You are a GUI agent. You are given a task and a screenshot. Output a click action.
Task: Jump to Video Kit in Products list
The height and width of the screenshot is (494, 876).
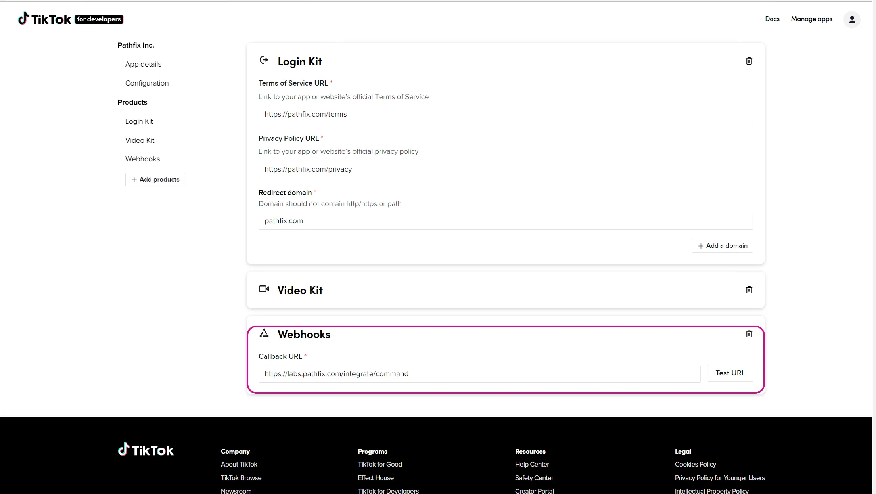pos(140,140)
